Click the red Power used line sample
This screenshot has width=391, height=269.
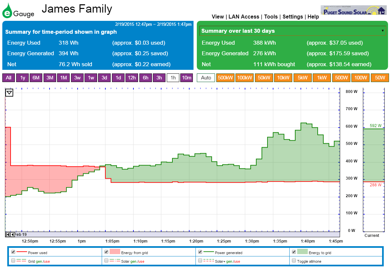click(21, 252)
